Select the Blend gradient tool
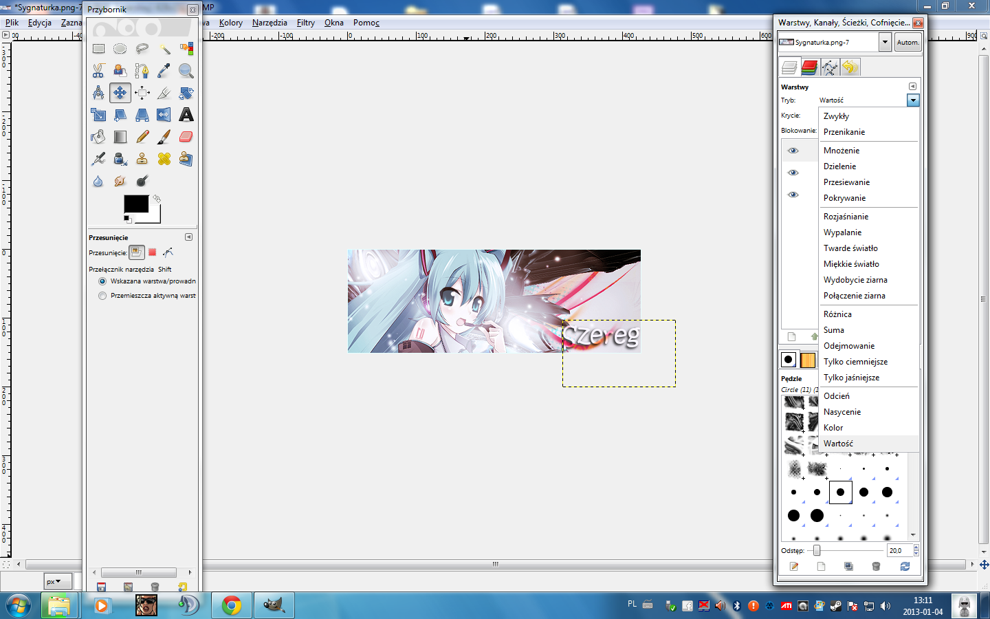 [x=120, y=137]
